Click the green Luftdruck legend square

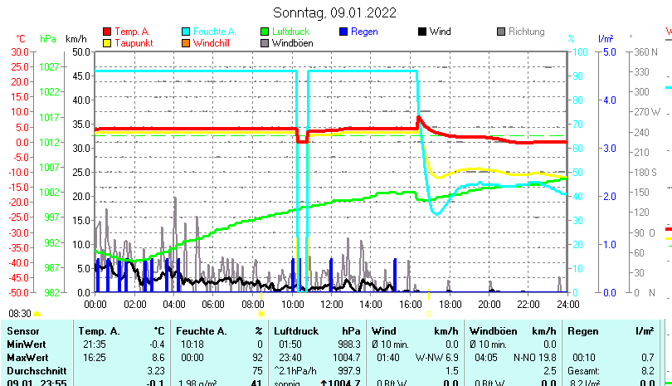(x=265, y=32)
